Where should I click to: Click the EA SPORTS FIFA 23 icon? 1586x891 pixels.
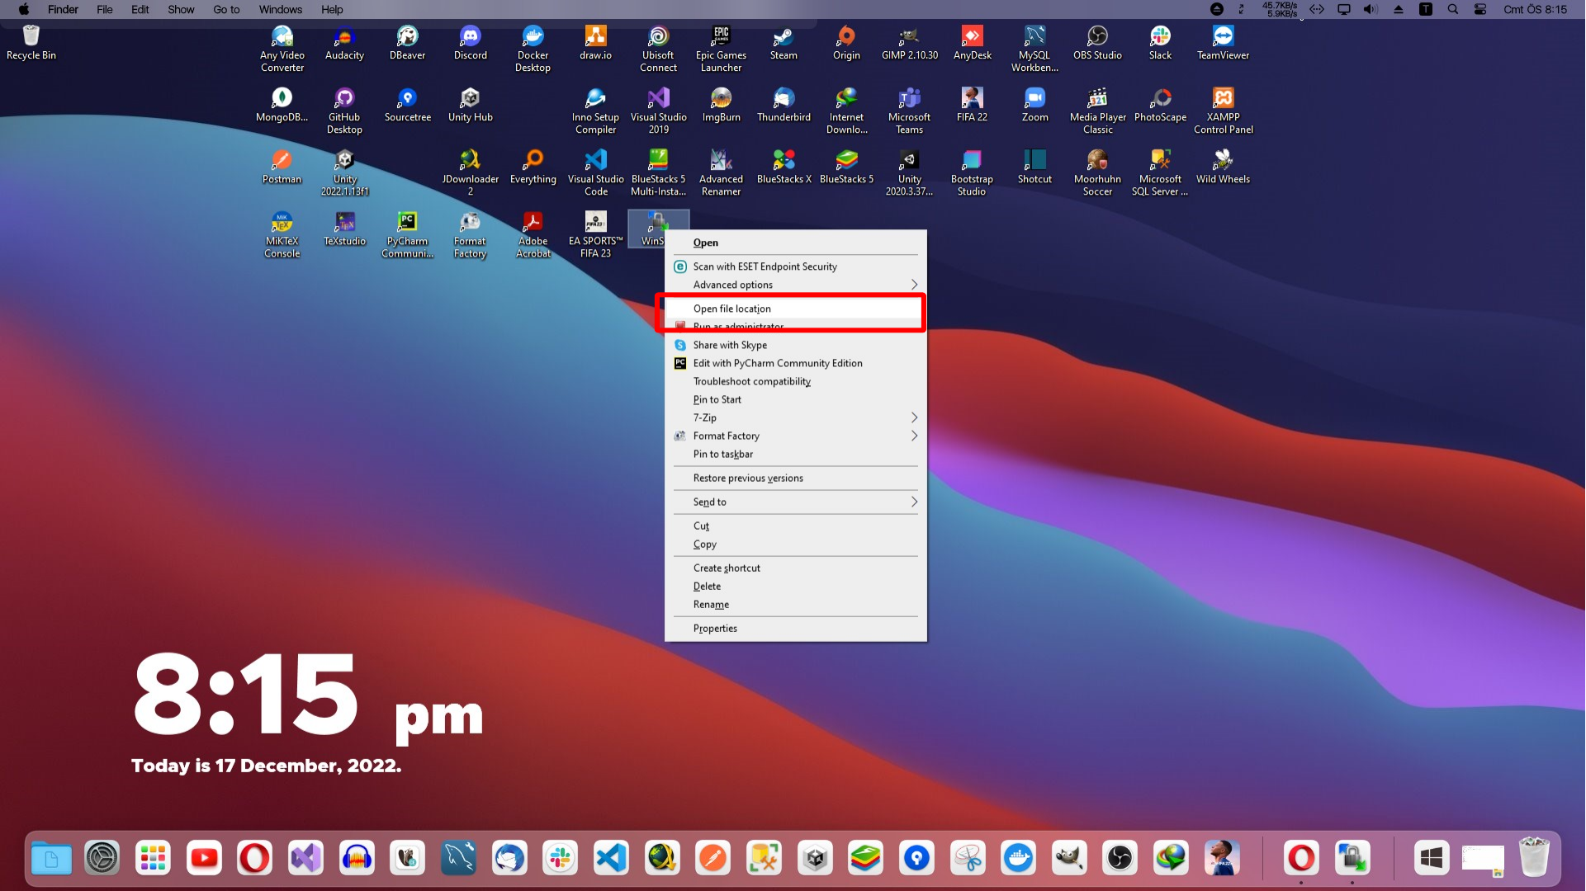595,234
